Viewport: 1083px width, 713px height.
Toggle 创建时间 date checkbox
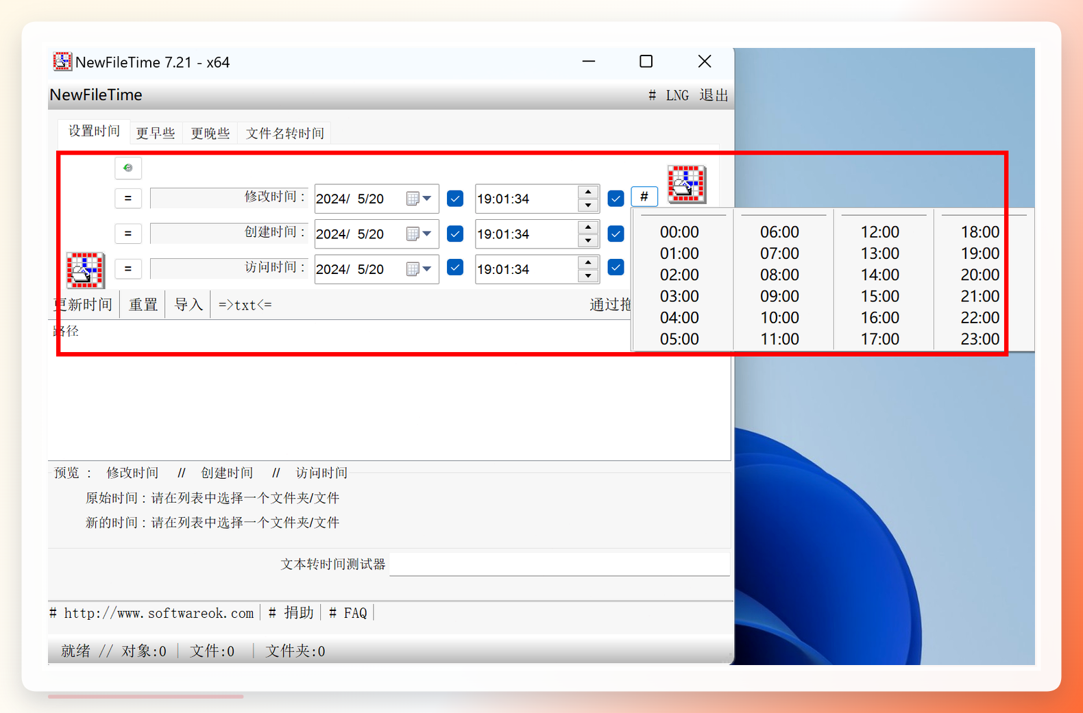click(455, 234)
